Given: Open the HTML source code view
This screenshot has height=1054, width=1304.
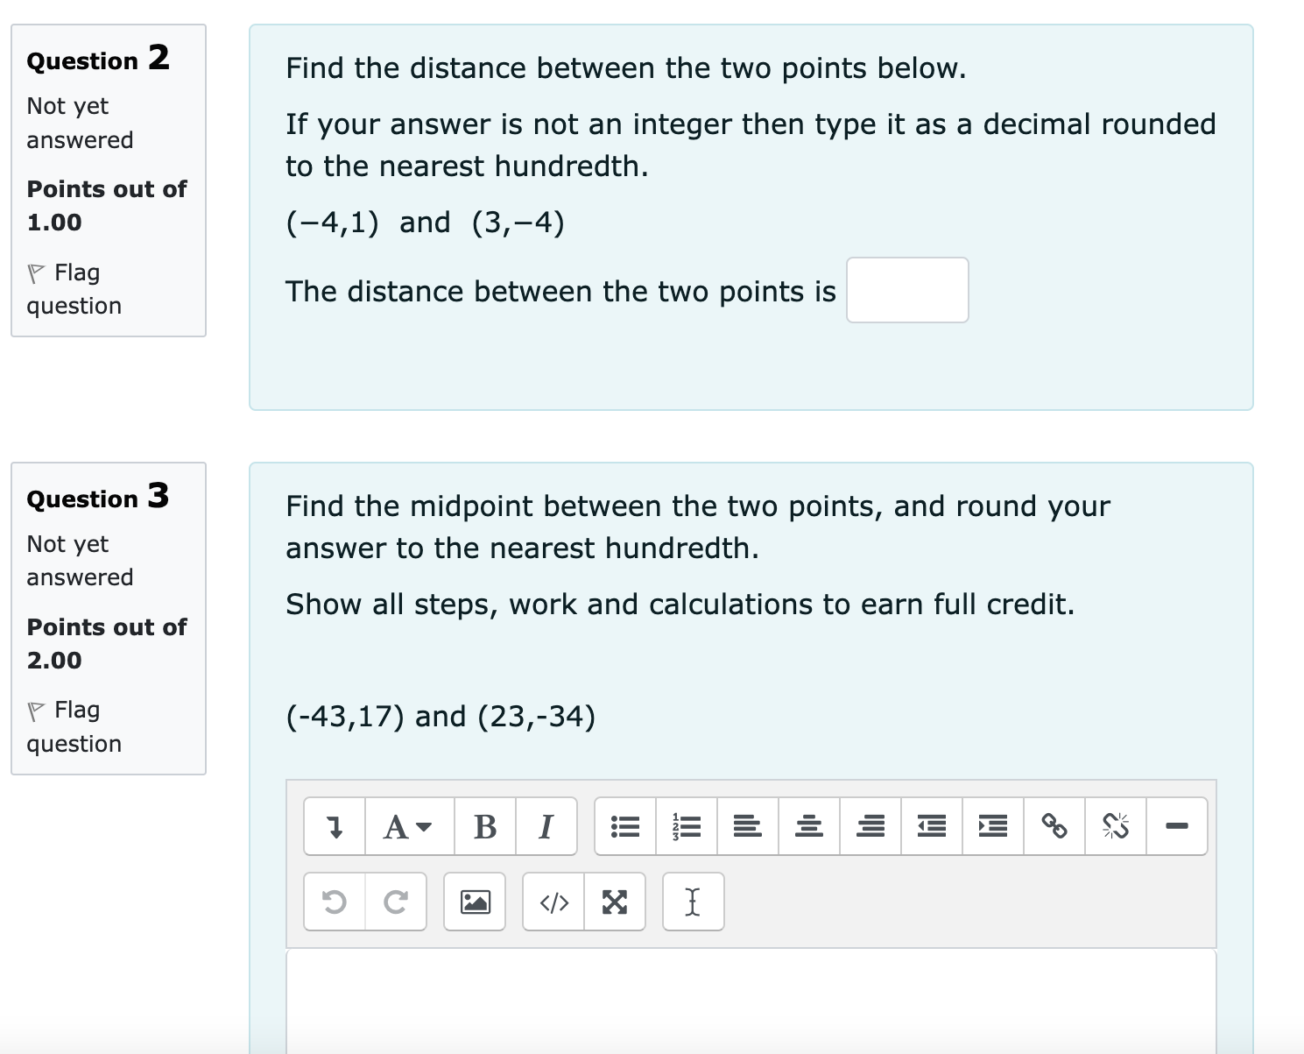Looking at the screenshot, I should (553, 902).
